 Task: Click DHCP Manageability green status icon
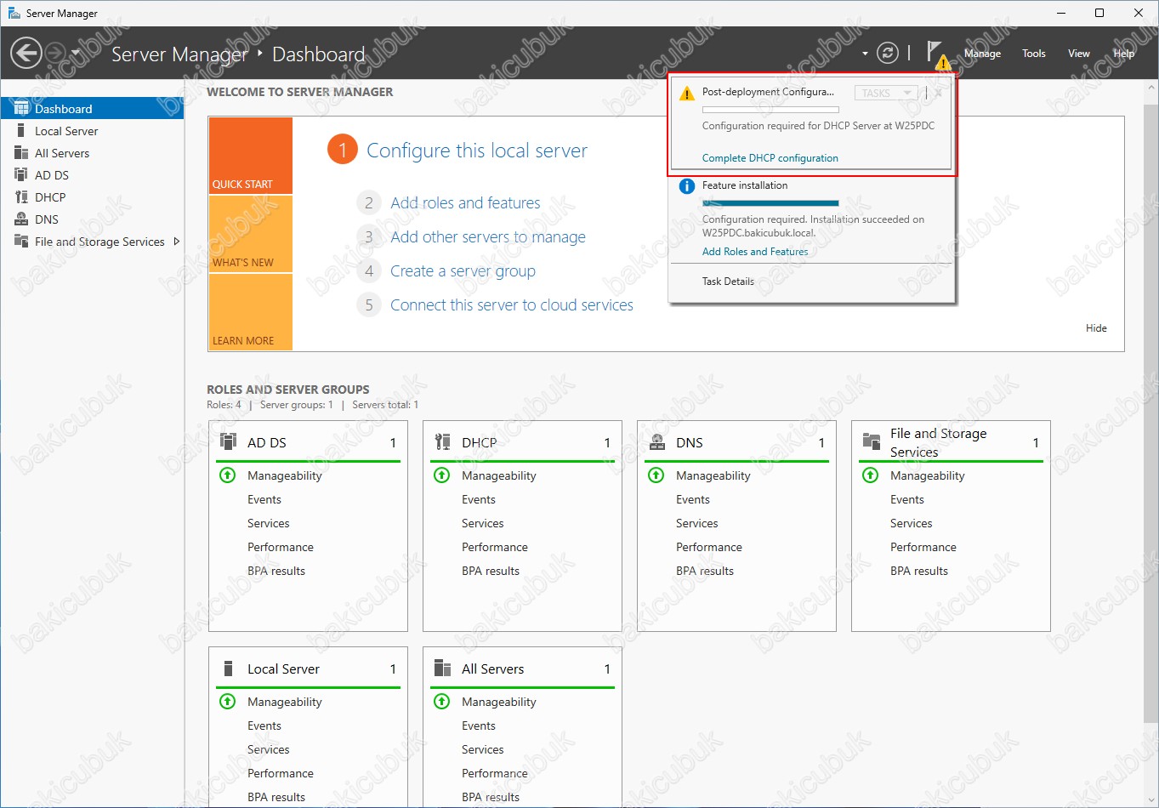point(442,475)
